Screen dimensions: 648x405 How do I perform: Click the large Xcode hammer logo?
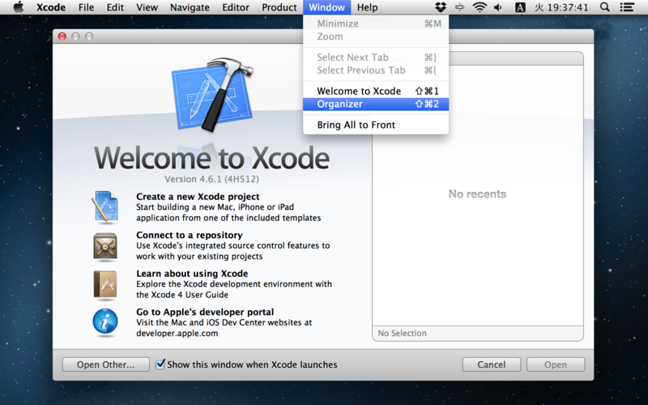click(212, 95)
